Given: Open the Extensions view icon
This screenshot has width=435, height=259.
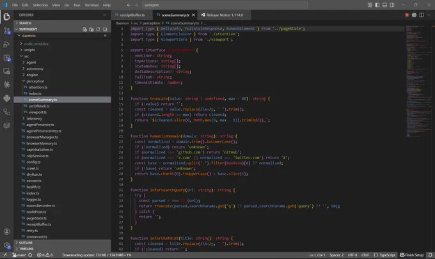Looking at the screenshot, I should pos(6,58).
